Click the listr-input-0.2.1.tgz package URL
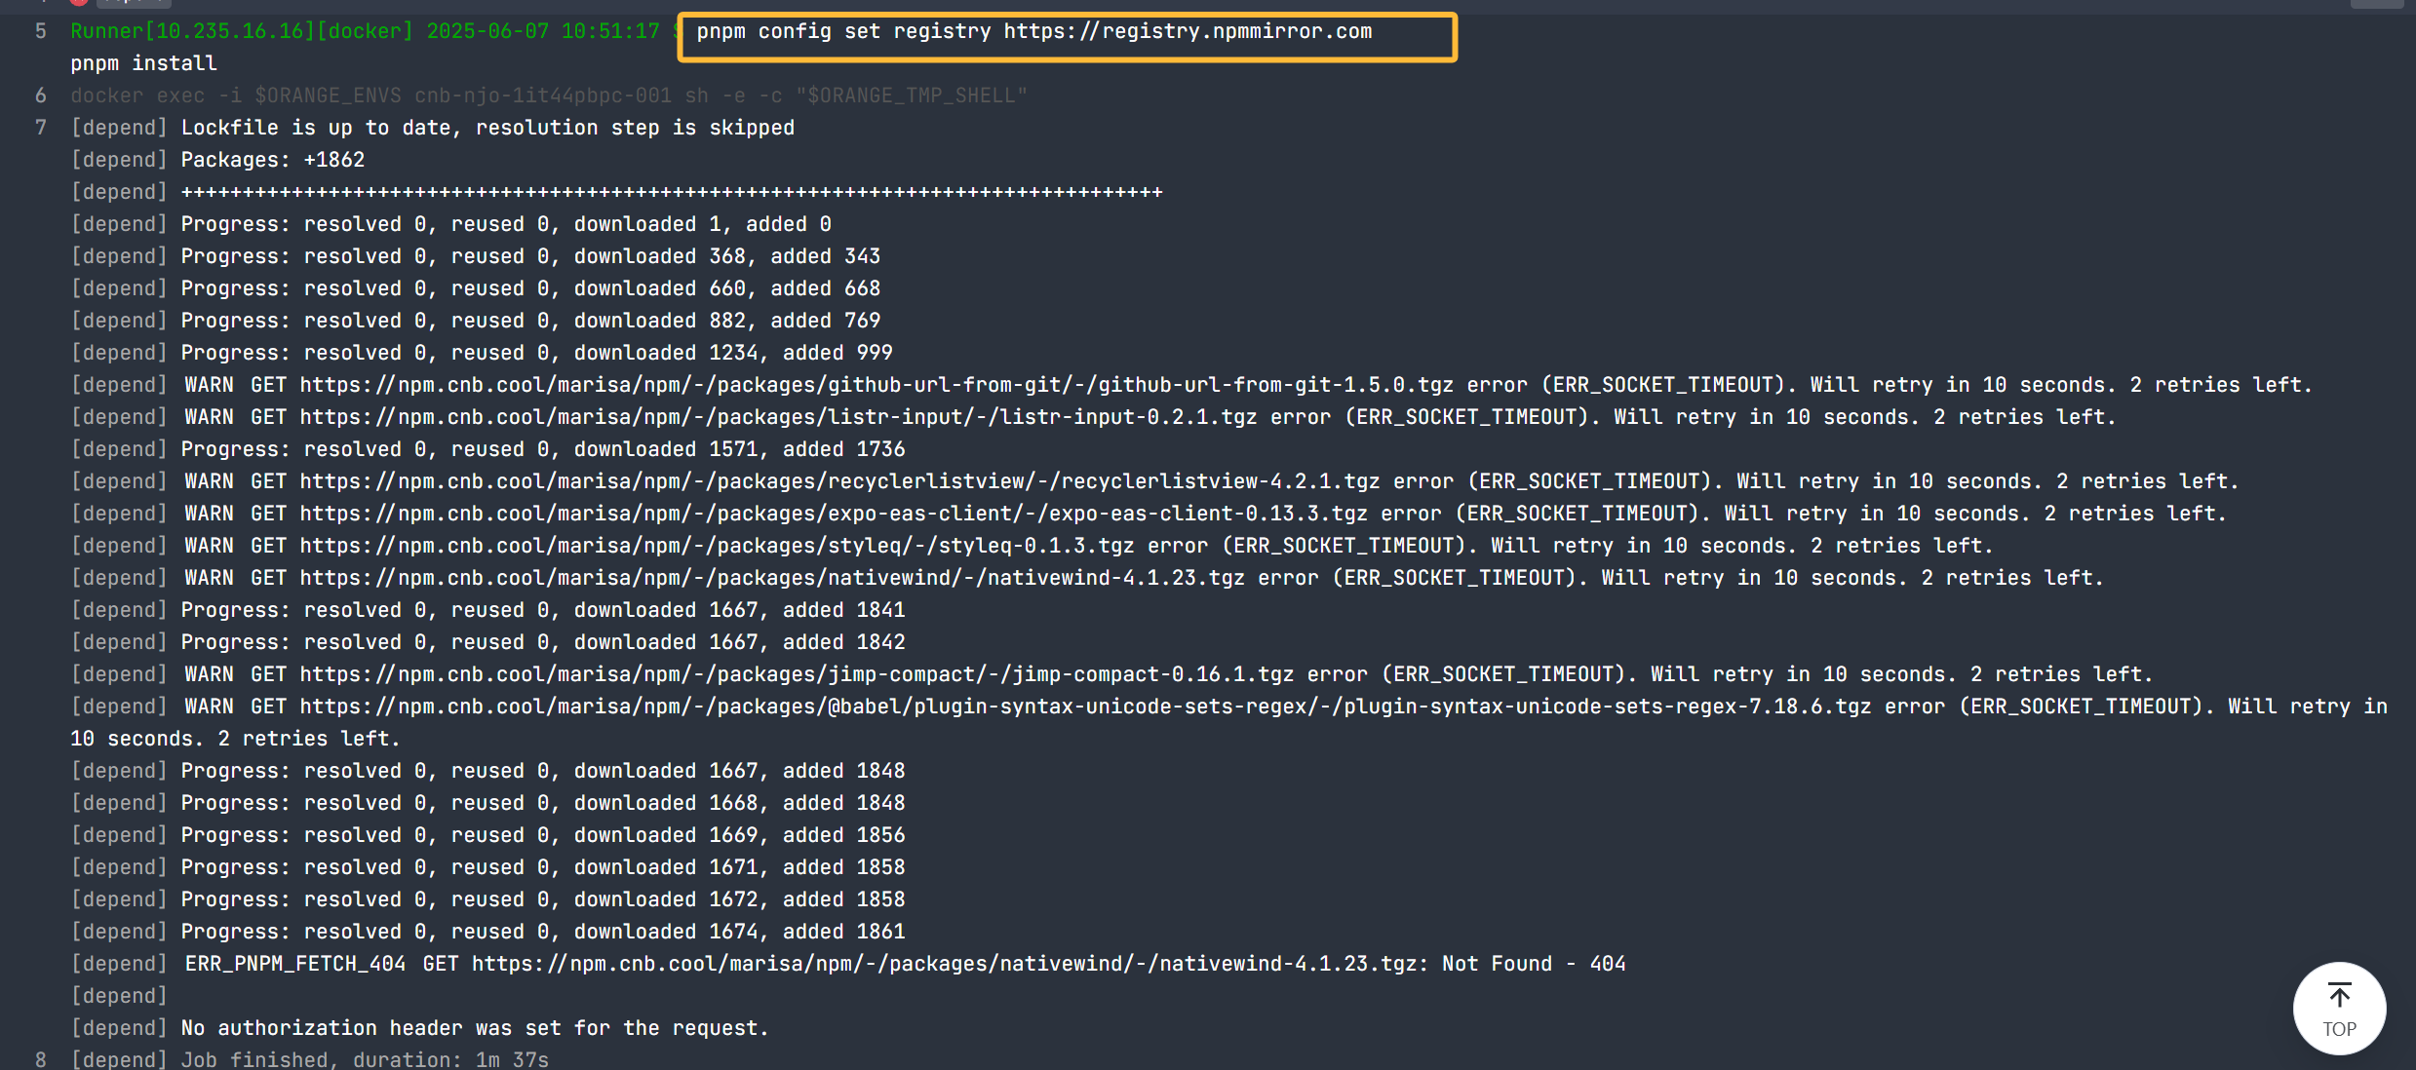Viewport: 2416px width, 1070px height. coord(777,417)
